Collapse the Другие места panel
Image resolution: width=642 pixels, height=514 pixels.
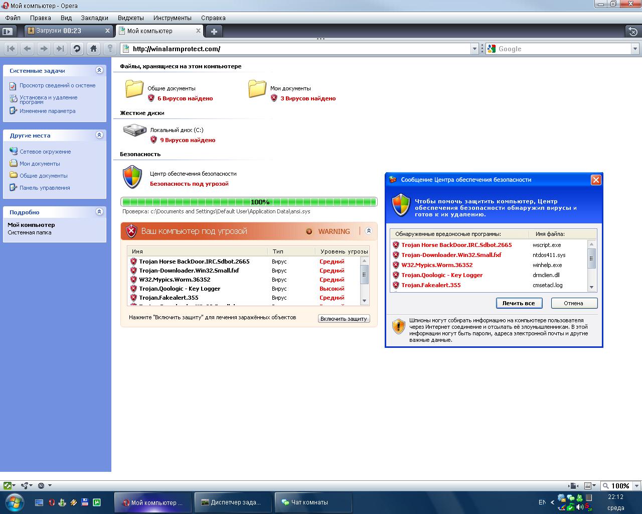99,135
